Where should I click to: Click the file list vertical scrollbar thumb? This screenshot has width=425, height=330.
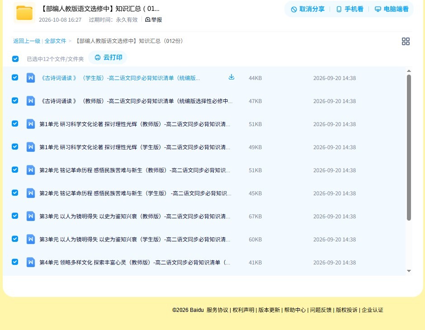pos(409,148)
